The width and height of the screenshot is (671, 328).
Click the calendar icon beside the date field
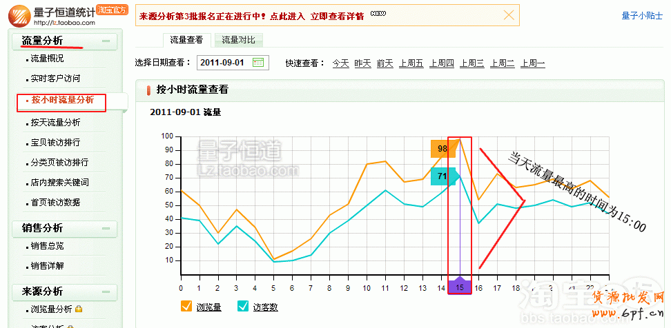click(x=258, y=63)
